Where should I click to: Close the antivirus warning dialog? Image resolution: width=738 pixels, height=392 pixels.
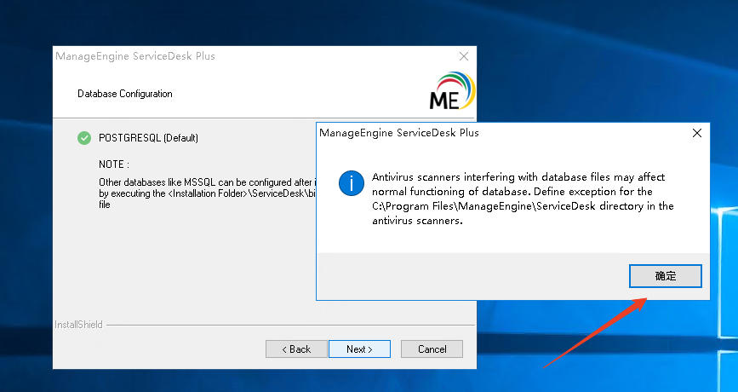(x=697, y=133)
